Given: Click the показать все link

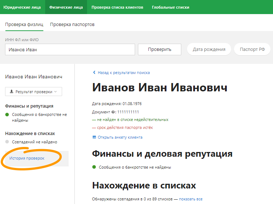Looking at the screenshot, I should point(191,199).
